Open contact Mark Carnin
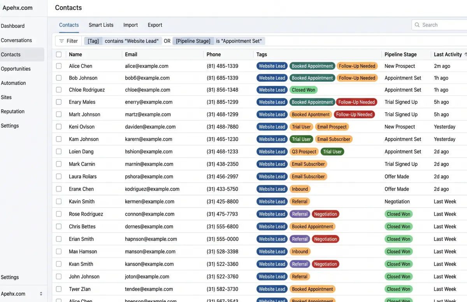Screen dimensions: 467x302 pos(82,164)
